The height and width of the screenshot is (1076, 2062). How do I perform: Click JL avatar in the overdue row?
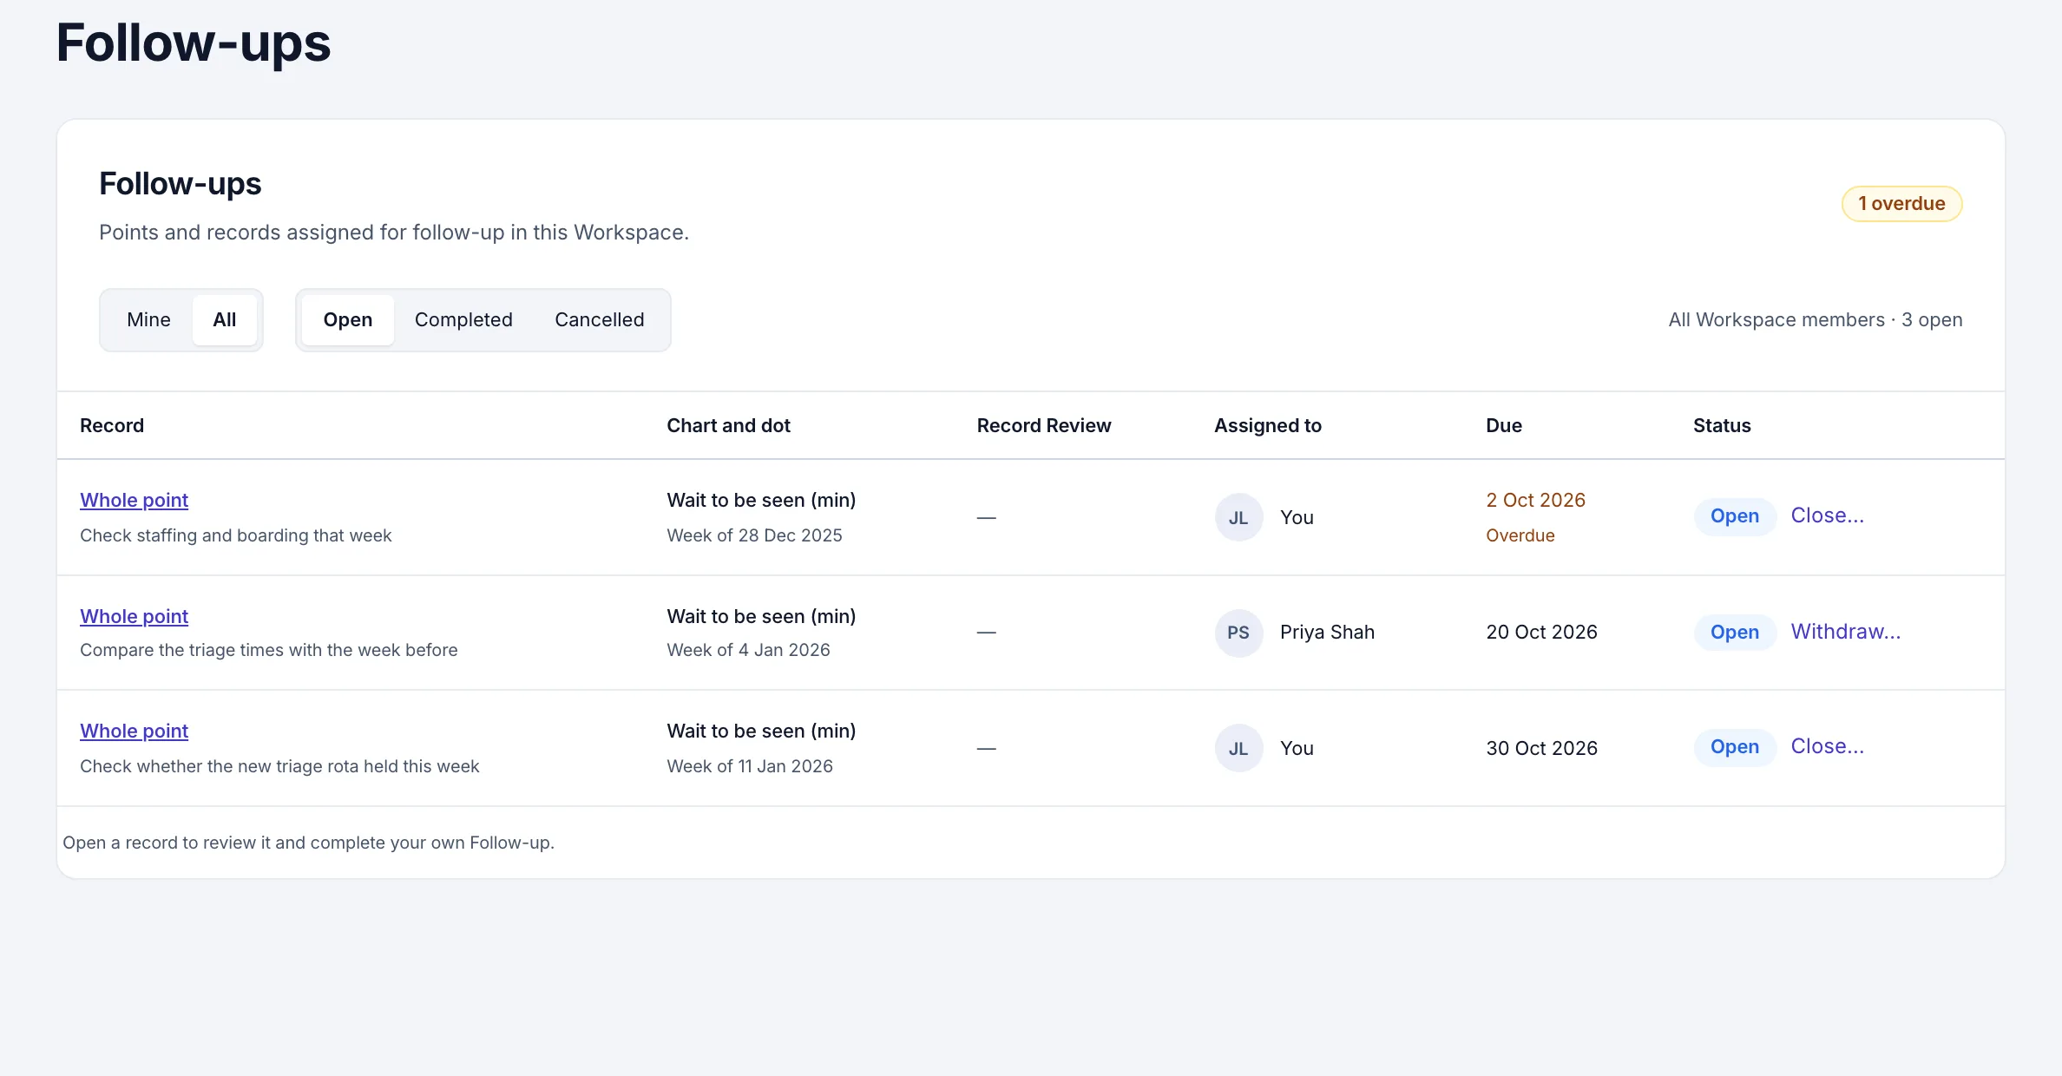pos(1238,517)
